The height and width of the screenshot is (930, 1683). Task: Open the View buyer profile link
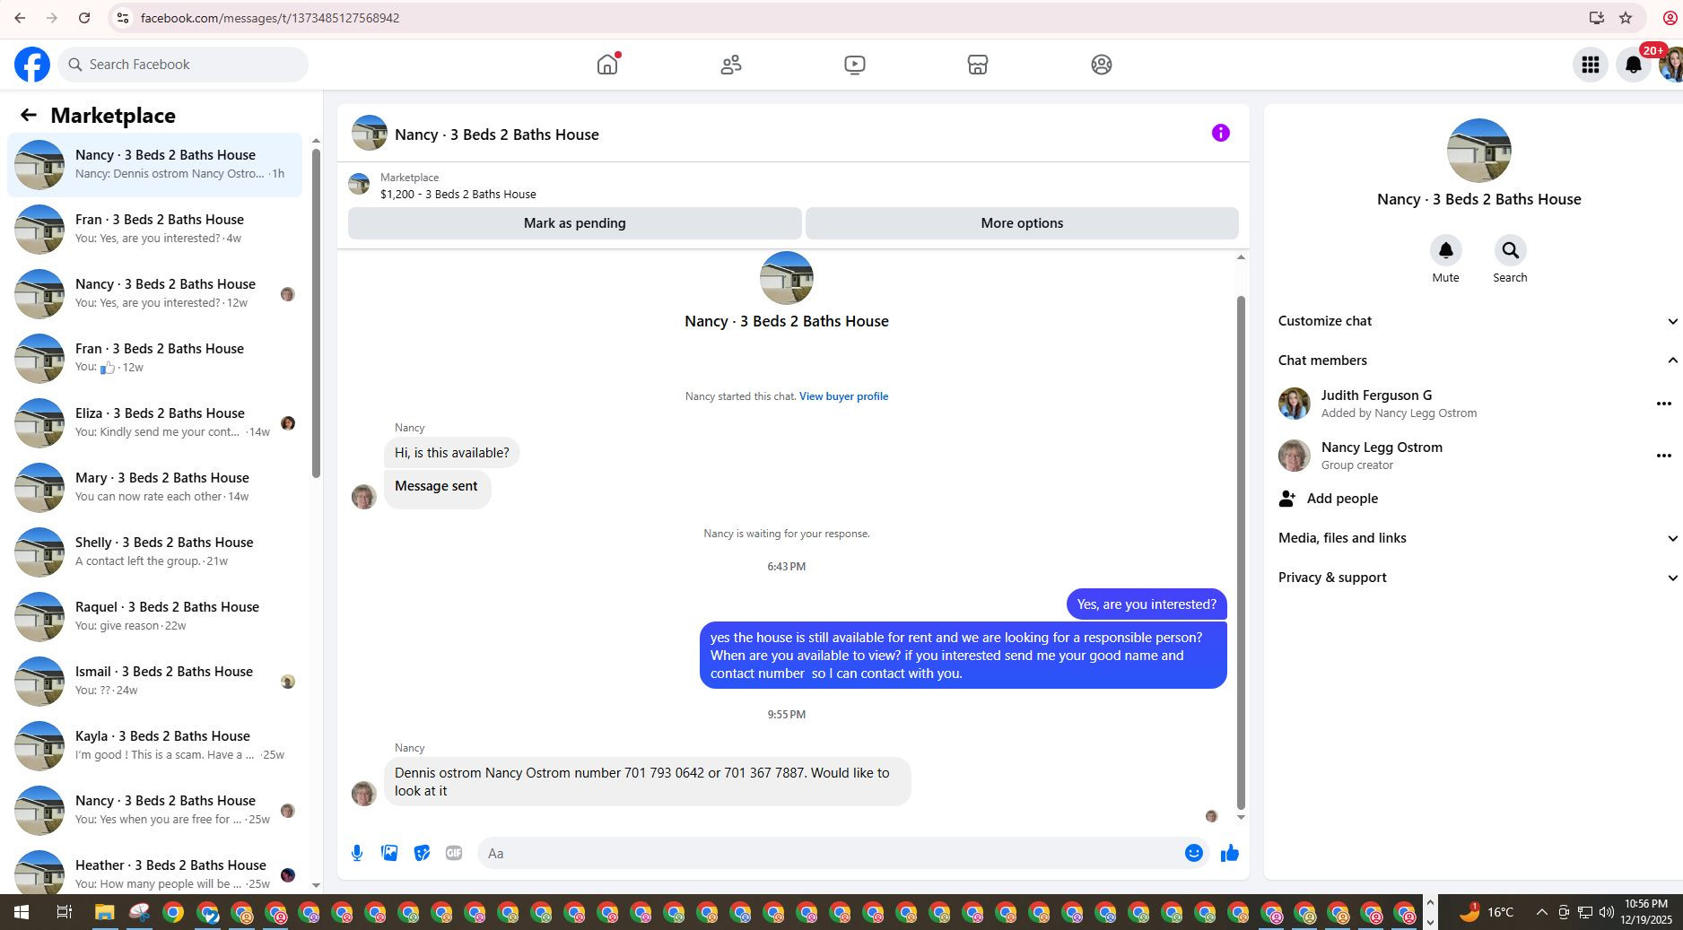click(843, 396)
